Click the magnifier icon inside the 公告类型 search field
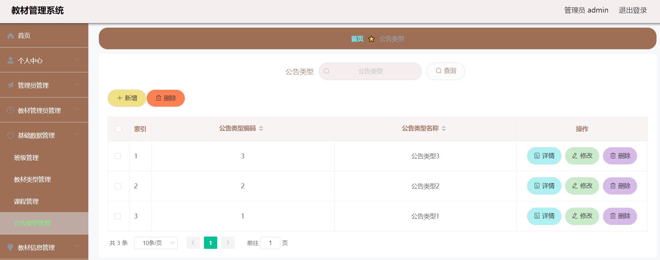Viewport: 660px width, 260px height. click(x=327, y=71)
